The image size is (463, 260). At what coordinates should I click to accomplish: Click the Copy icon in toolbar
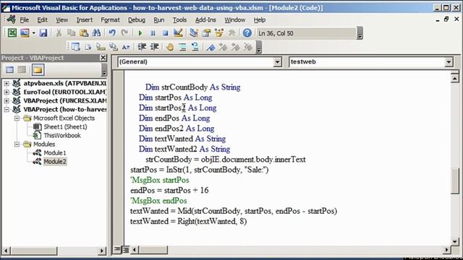click(x=71, y=32)
